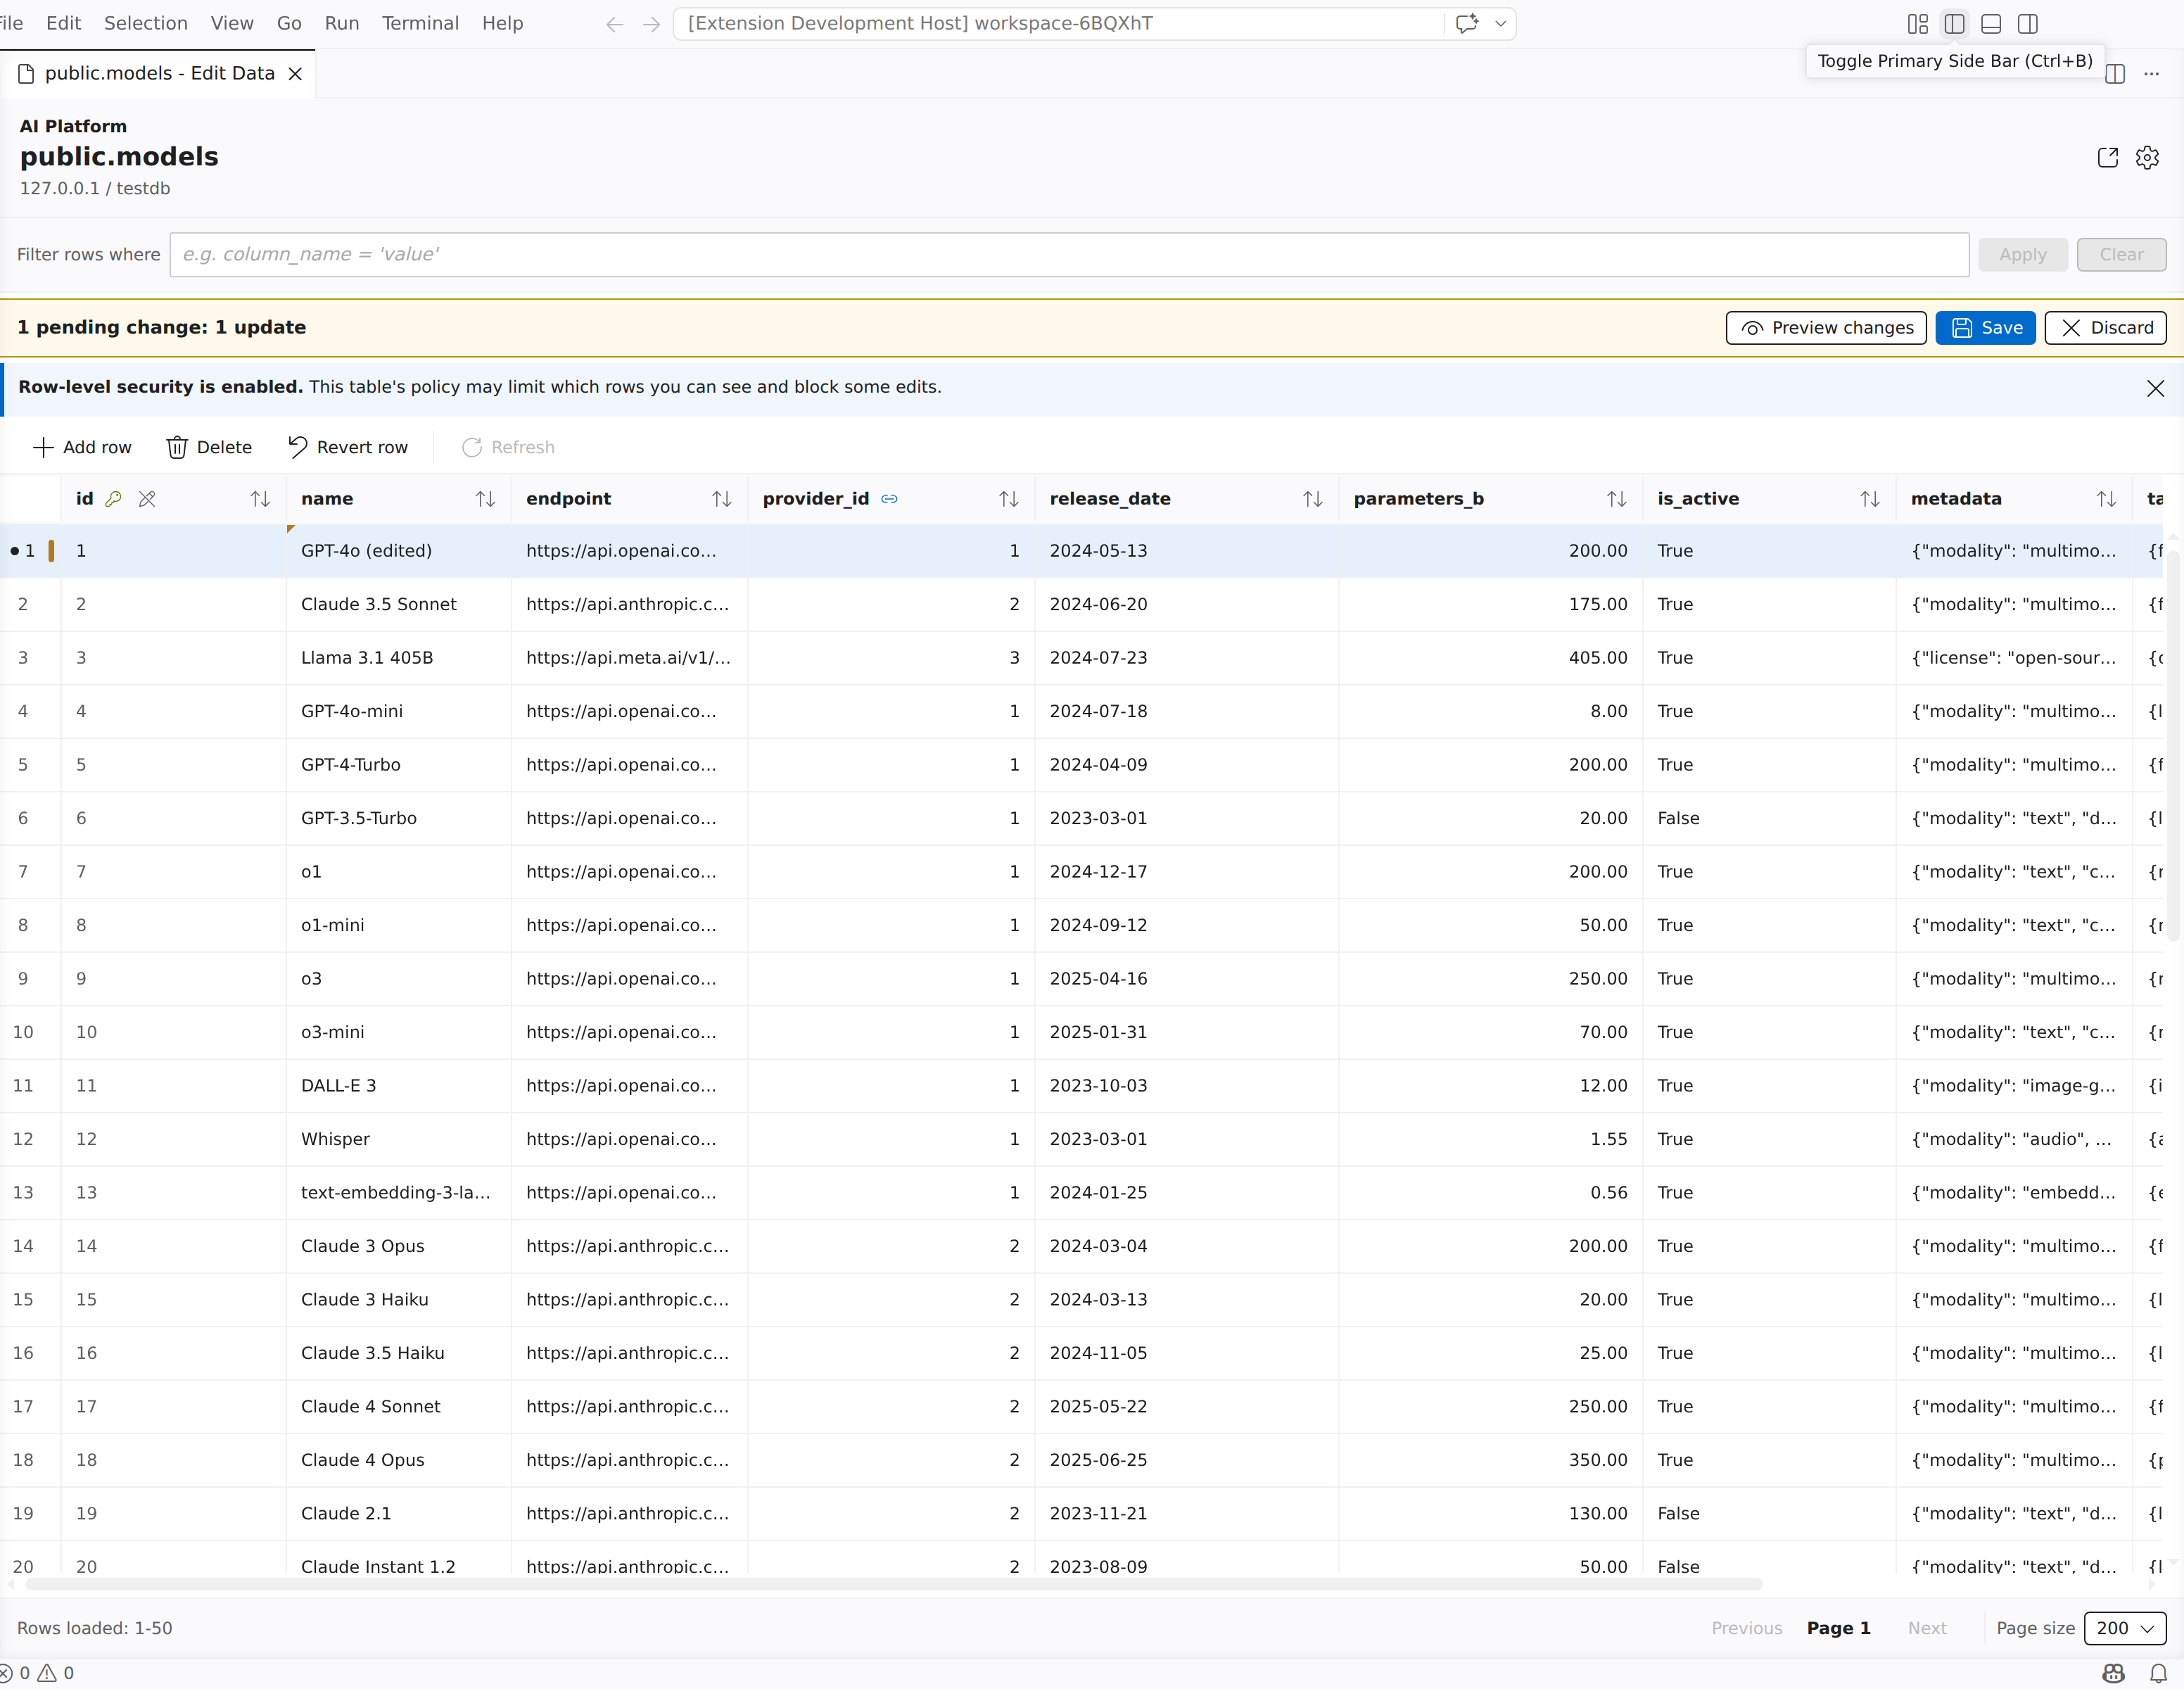Select the GPT-4o (edited) name cell
Image resolution: width=2184 pixels, height=1689 pixels.
click(x=398, y=551)
